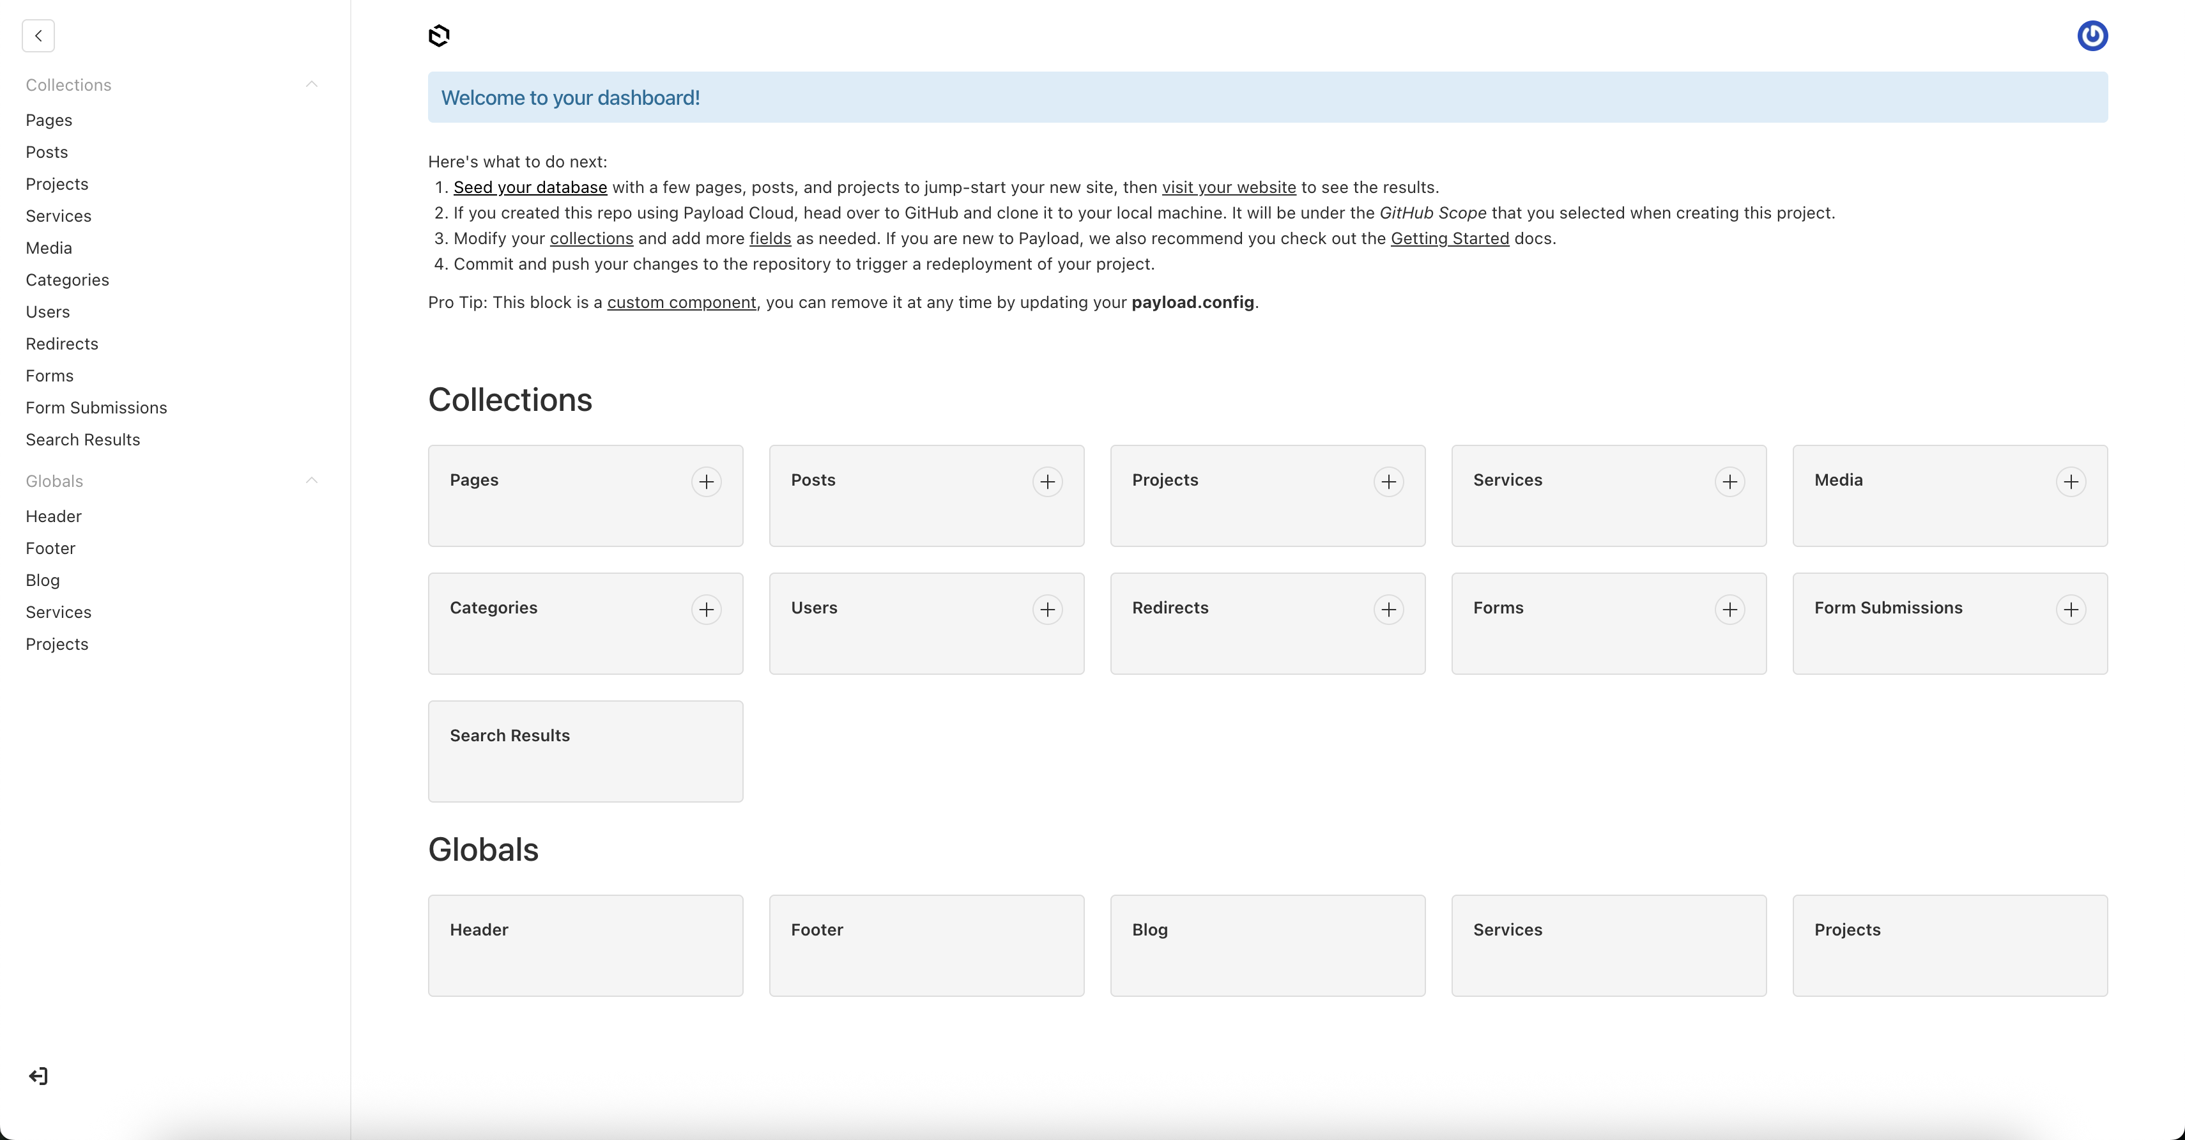Click the Seed your database link
The height and width of the screenshot is (1140, 2185).
530,187
